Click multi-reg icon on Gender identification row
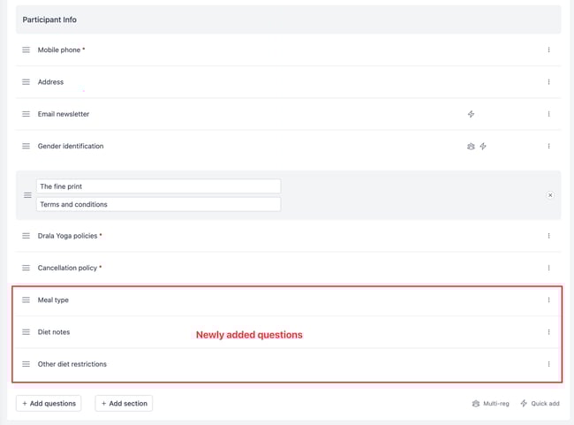 click(471, 146)
